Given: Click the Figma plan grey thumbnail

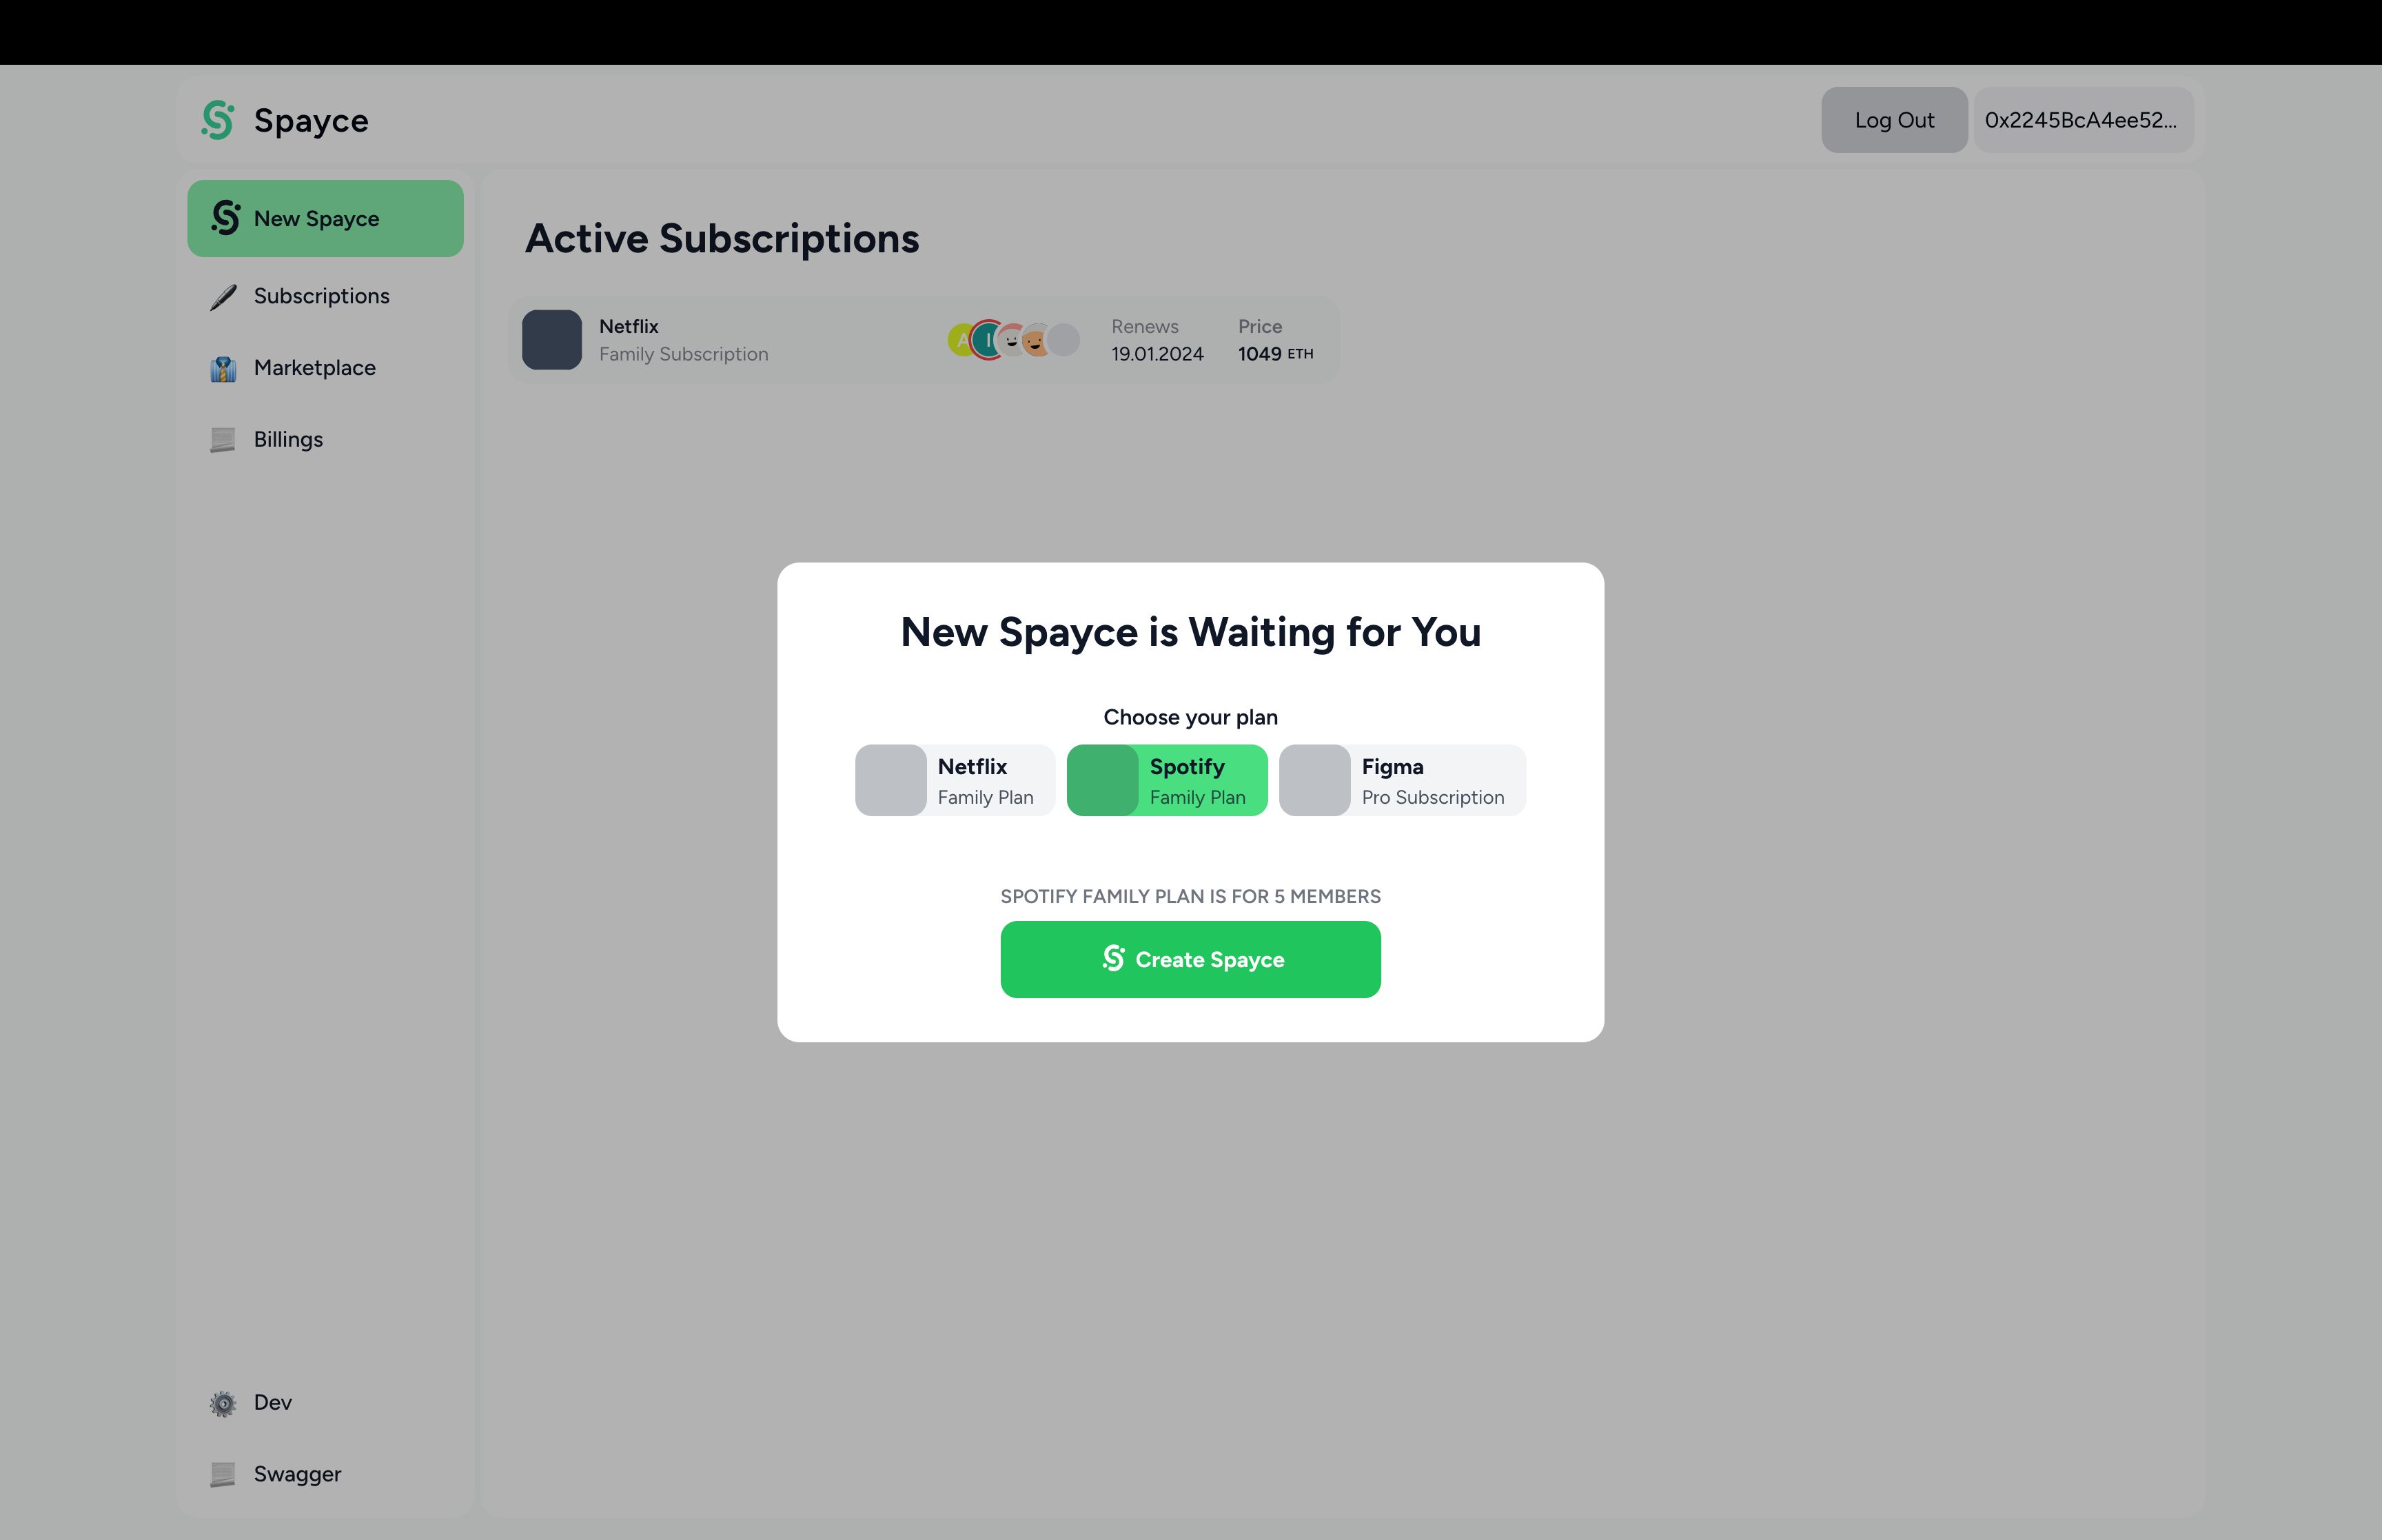Looking at the screenshot, I should [1314, 780].
